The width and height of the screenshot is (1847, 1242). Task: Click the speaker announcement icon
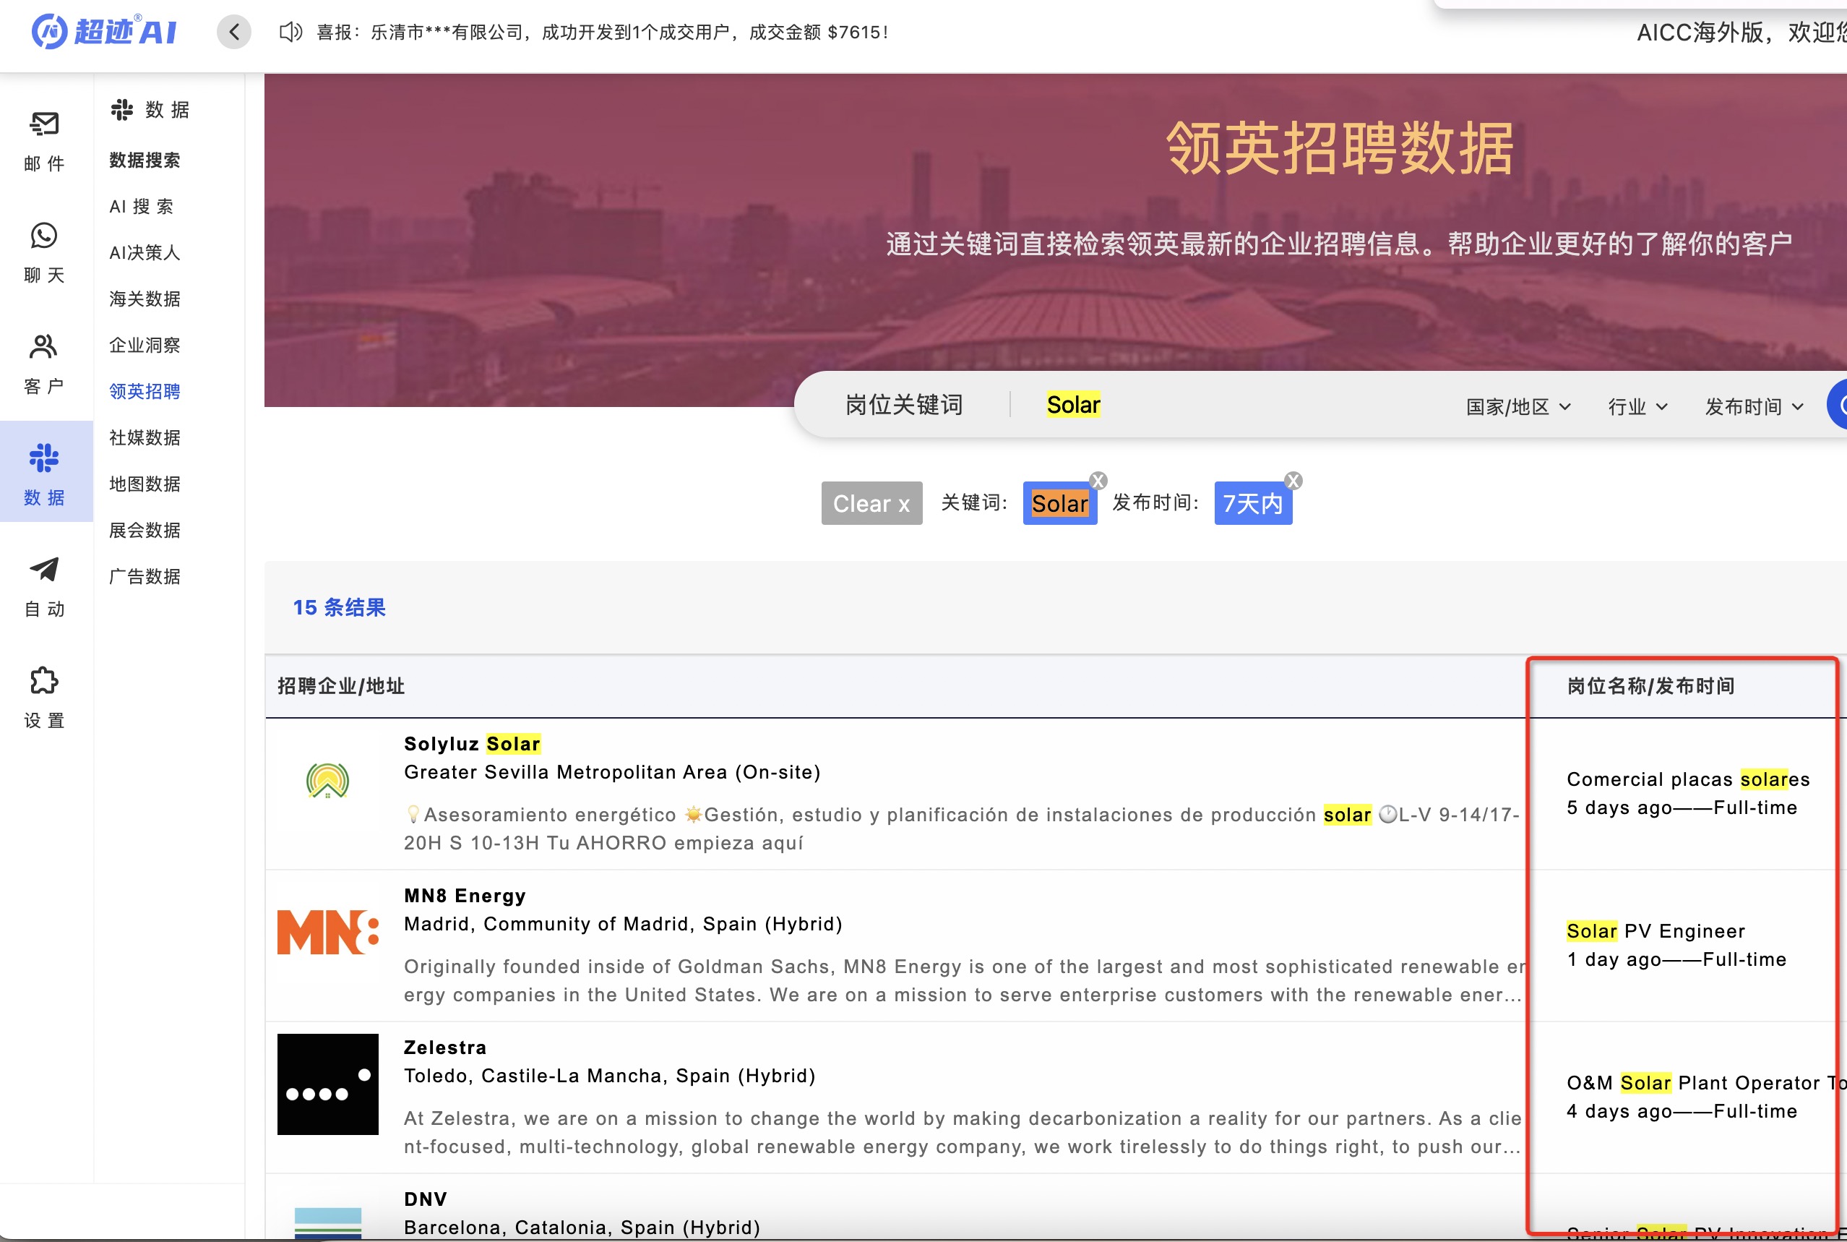(x=290, y=33)
